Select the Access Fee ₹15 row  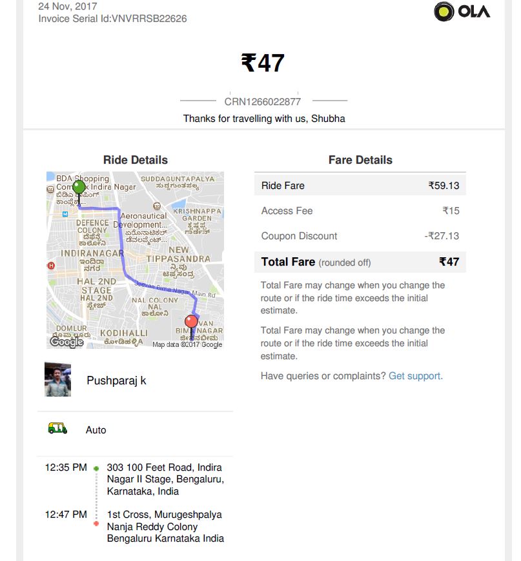(360, 211)
